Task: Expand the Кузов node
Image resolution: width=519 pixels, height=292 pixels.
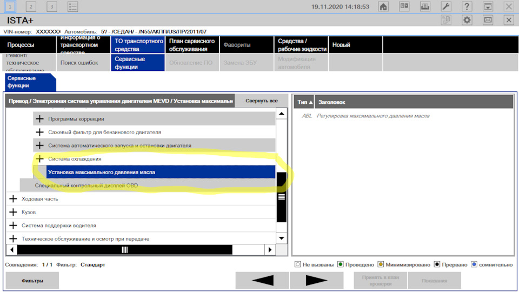Action: click(13, 212)
